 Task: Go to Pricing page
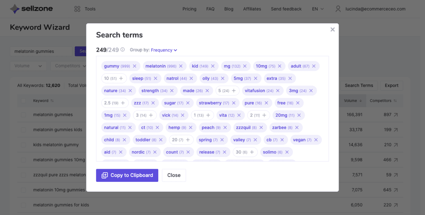coord(189,9)
